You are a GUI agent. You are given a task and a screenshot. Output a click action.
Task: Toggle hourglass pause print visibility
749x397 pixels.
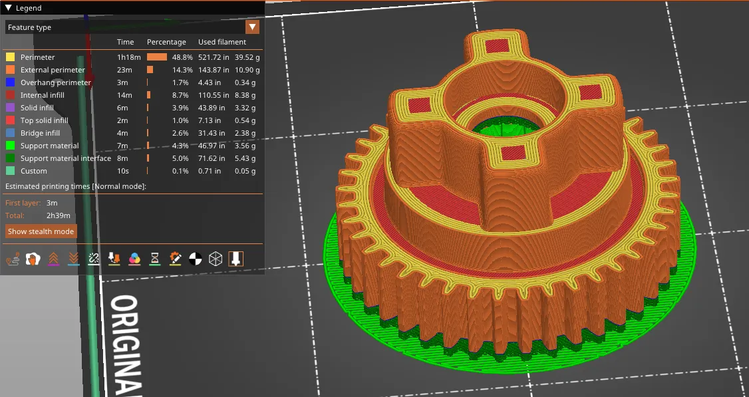click(x=154, y=258)
